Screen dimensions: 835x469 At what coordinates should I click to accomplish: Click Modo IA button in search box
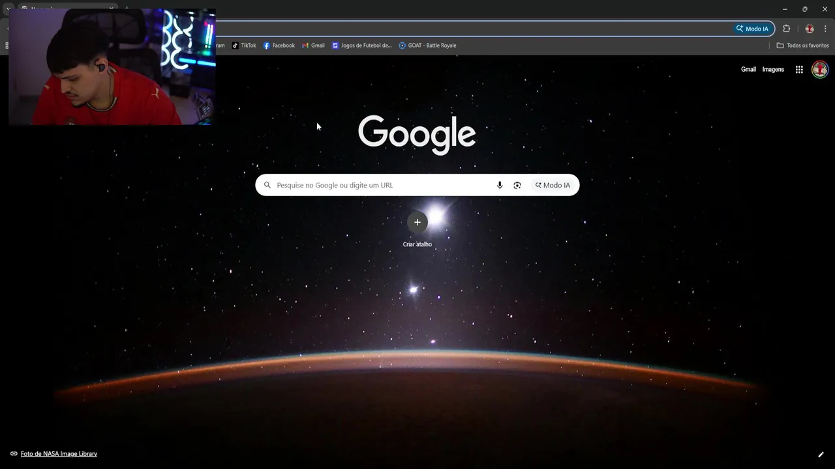(553, 185)
